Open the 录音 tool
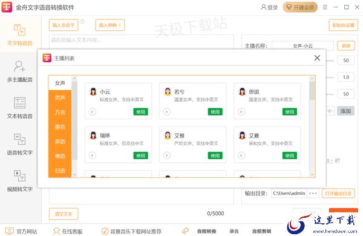363x236 pixels. click(234, 231)
